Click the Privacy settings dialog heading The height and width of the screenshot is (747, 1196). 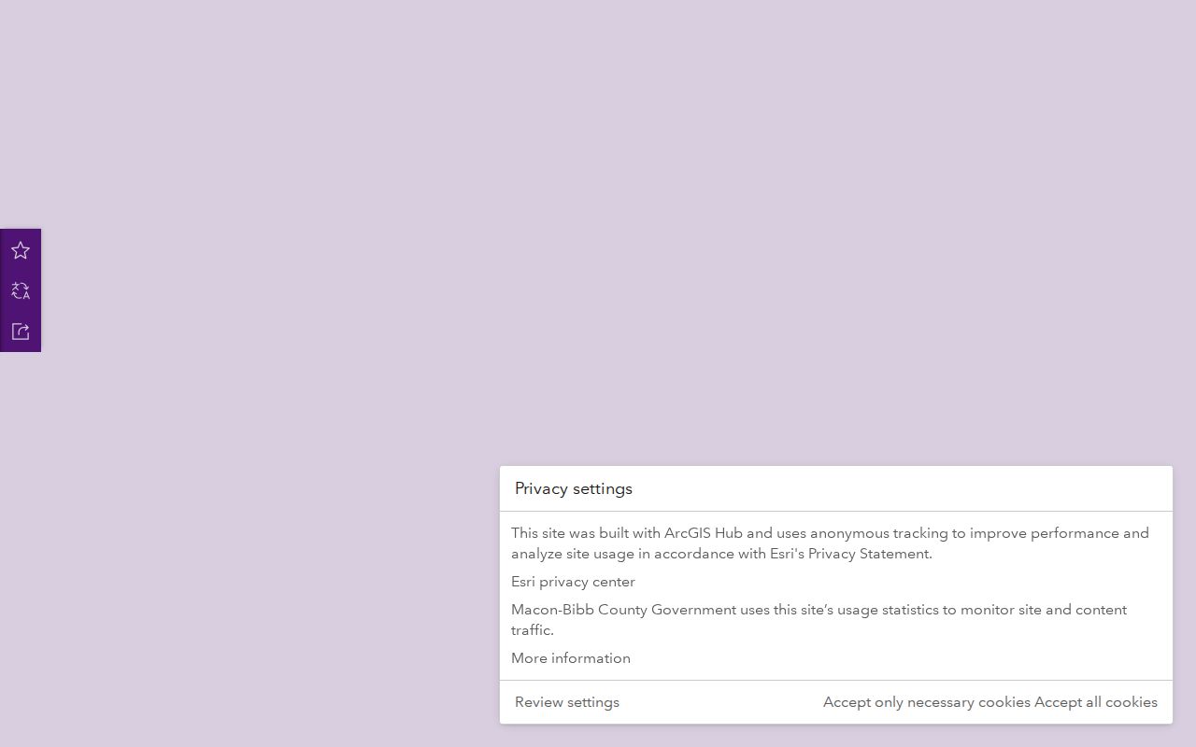click(574, 488)
